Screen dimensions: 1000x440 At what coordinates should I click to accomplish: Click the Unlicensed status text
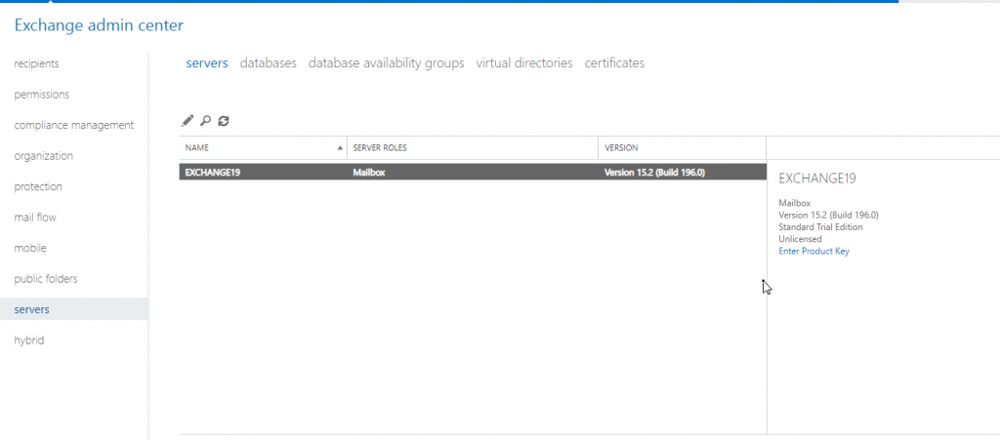[x=801, y=239]
